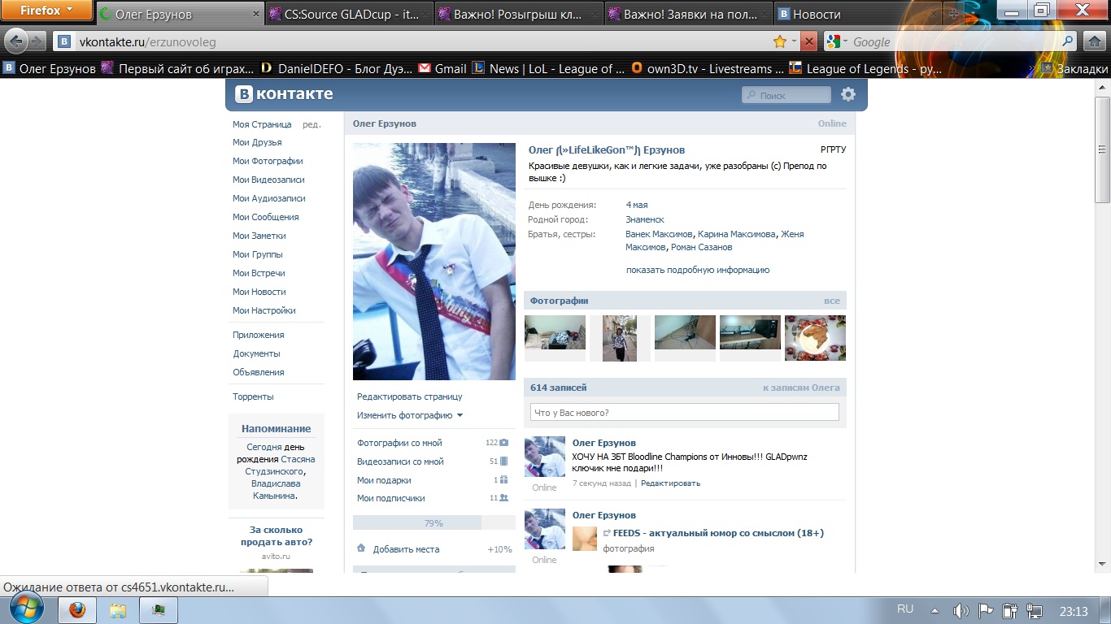
Task: Open 'Мои подписчики' link
Action: click(x=390, y=498)
